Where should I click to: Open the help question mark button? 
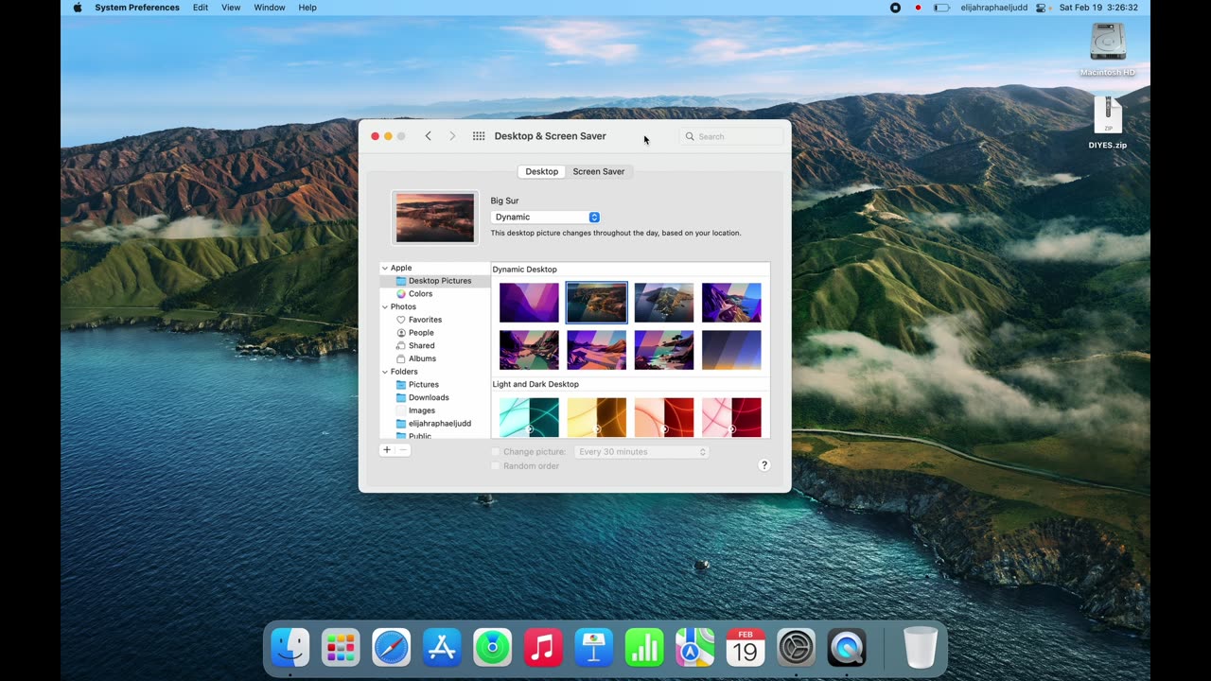pos(764,465)
